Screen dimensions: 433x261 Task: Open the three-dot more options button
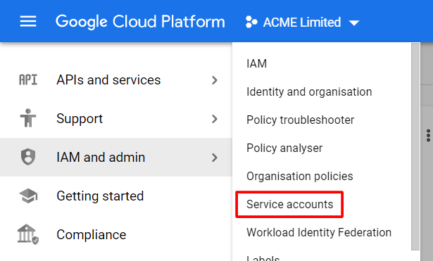[x=428, y=135]
